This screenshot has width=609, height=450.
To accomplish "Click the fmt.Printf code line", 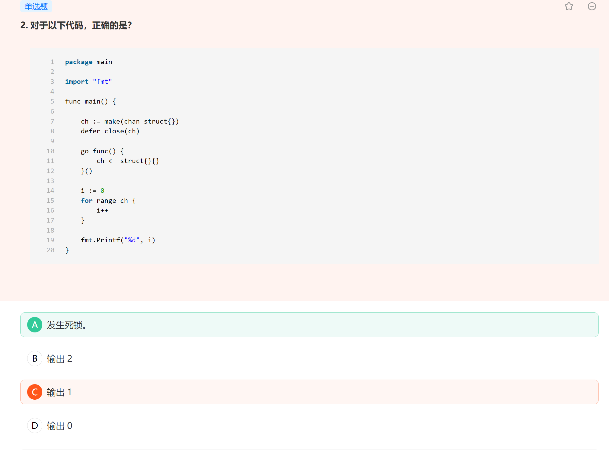I will pos(118,240).
